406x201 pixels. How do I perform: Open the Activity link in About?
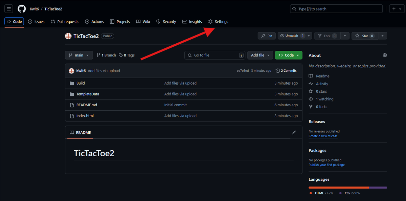click(x=318, y=84)
